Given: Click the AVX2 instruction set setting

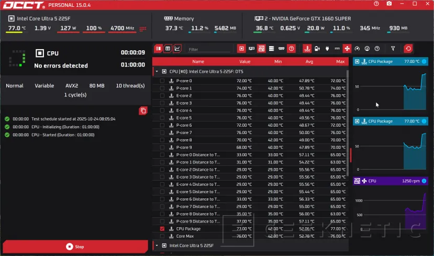Looking at the screenshot, I should click(72, 86).
